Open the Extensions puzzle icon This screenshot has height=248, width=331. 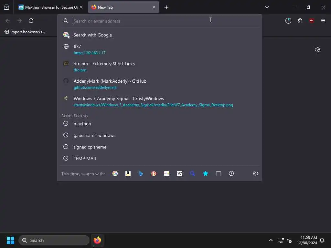pos(300,21)
